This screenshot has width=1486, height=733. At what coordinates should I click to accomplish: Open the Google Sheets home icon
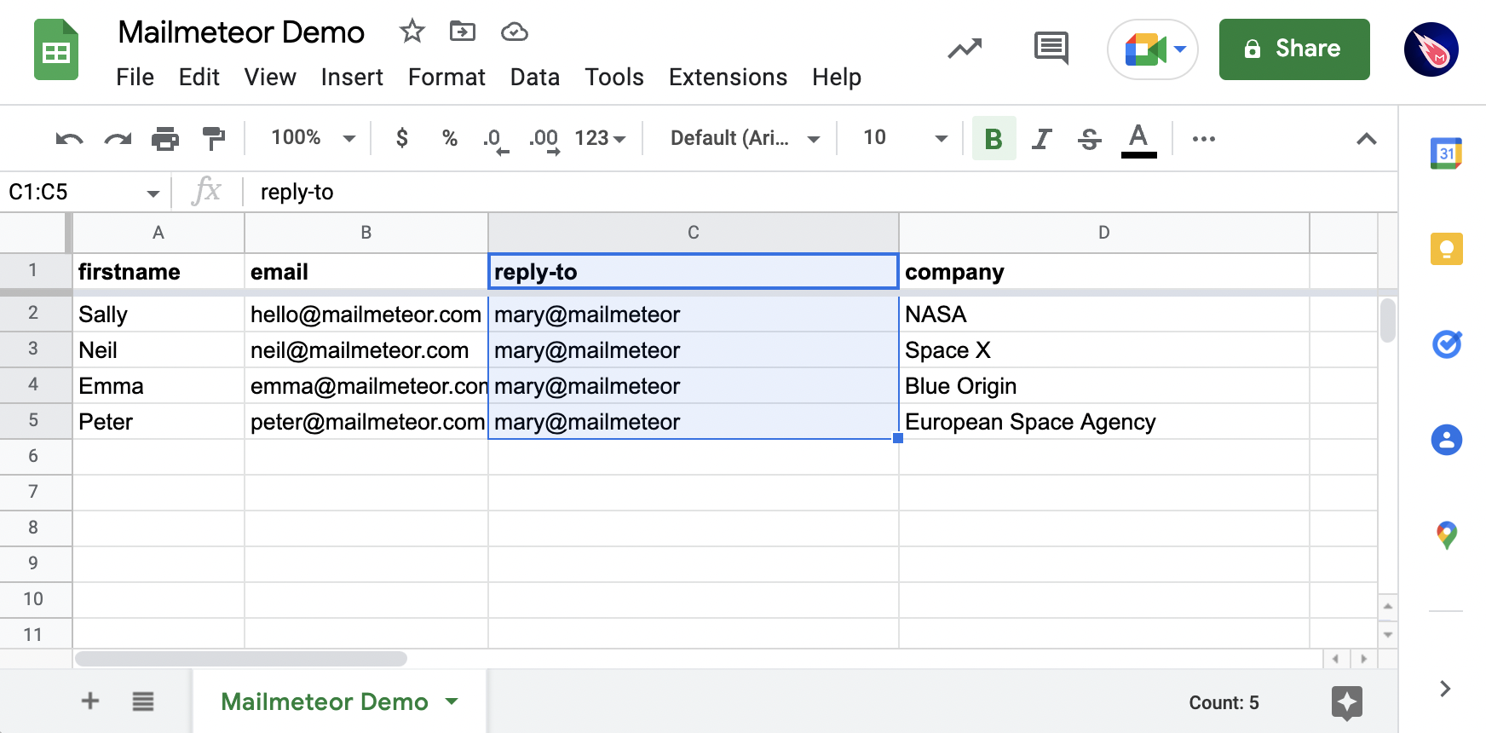coord(56,50)
